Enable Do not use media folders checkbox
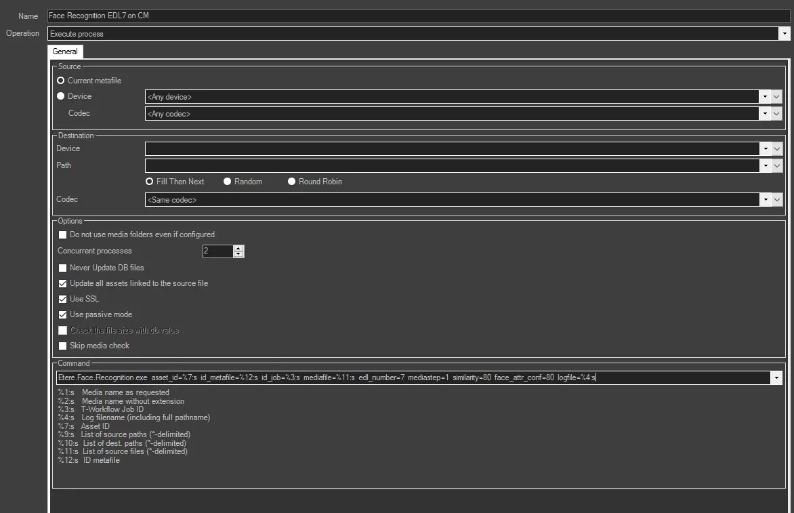Viewport: 794px width, 513px height. (63, 234)
